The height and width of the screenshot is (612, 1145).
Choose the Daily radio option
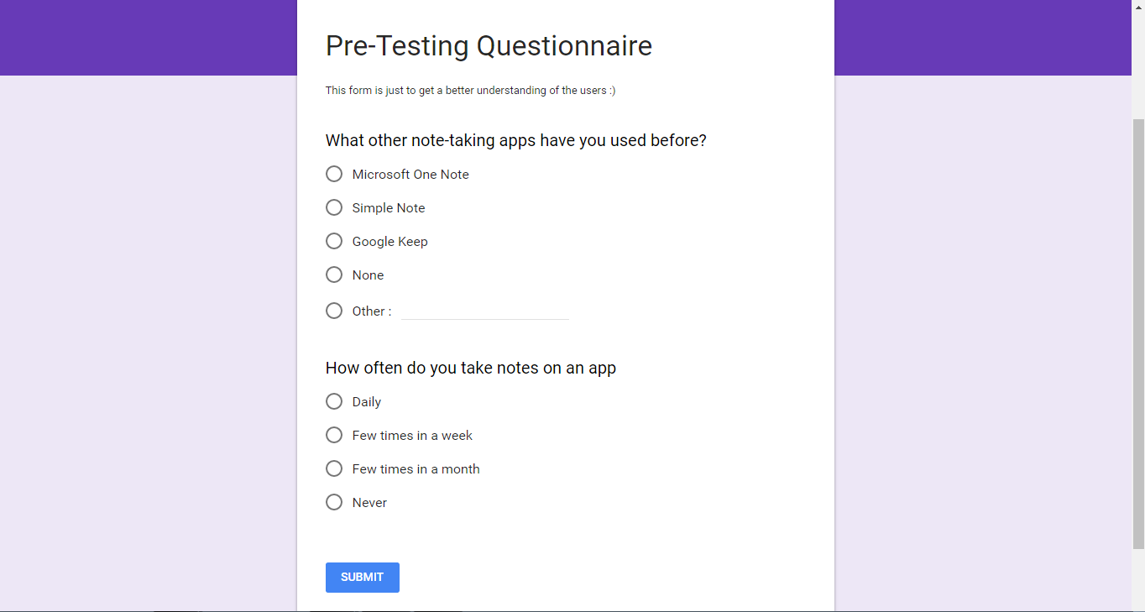coord(334,401)
